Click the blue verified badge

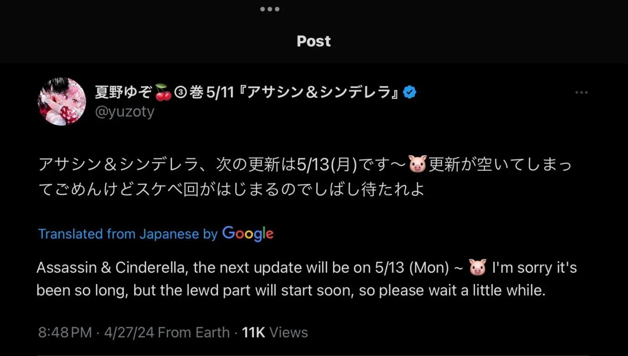410,92
